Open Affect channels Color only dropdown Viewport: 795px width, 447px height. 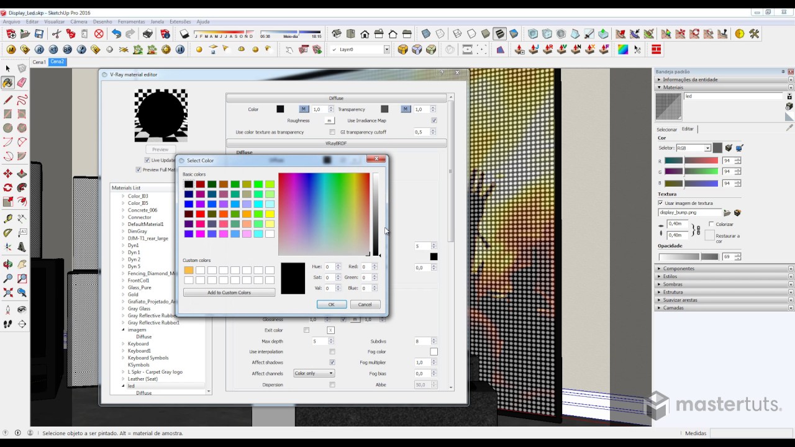(314, 374)
